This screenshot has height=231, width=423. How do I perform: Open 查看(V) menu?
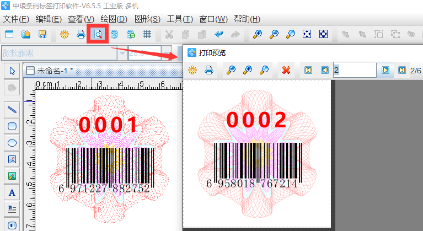click(81, 19)
